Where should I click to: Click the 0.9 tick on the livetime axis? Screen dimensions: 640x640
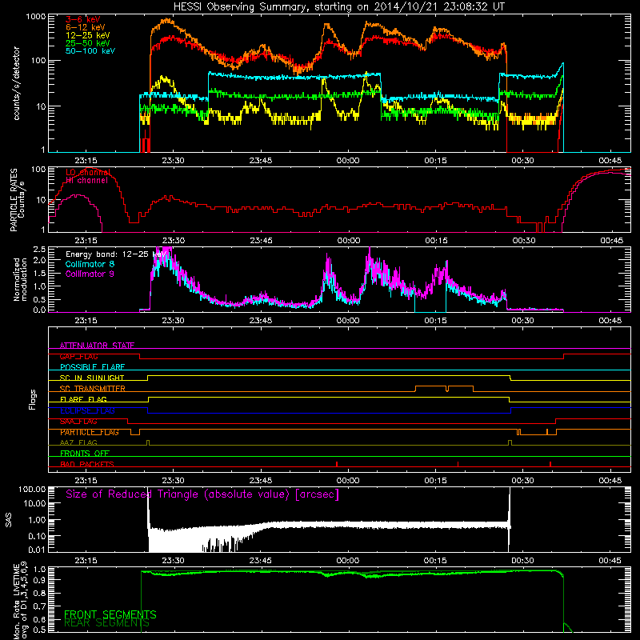tap(39, 581)
